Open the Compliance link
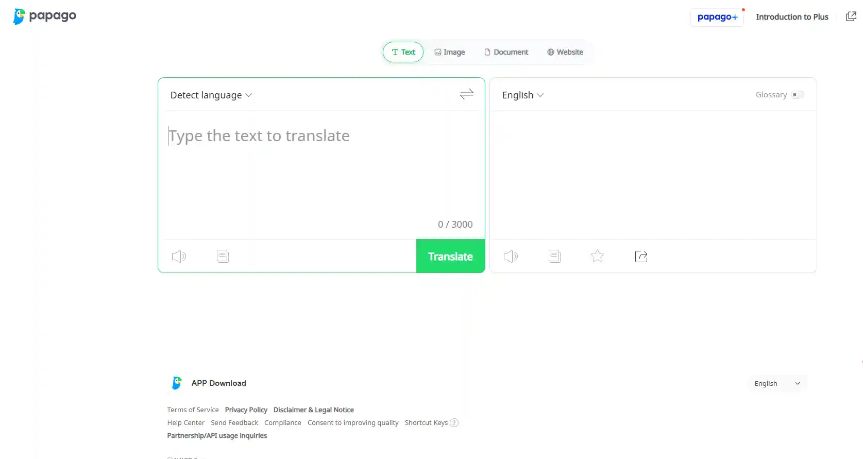Viewport: 863px width, 459px height. [283, 423]
